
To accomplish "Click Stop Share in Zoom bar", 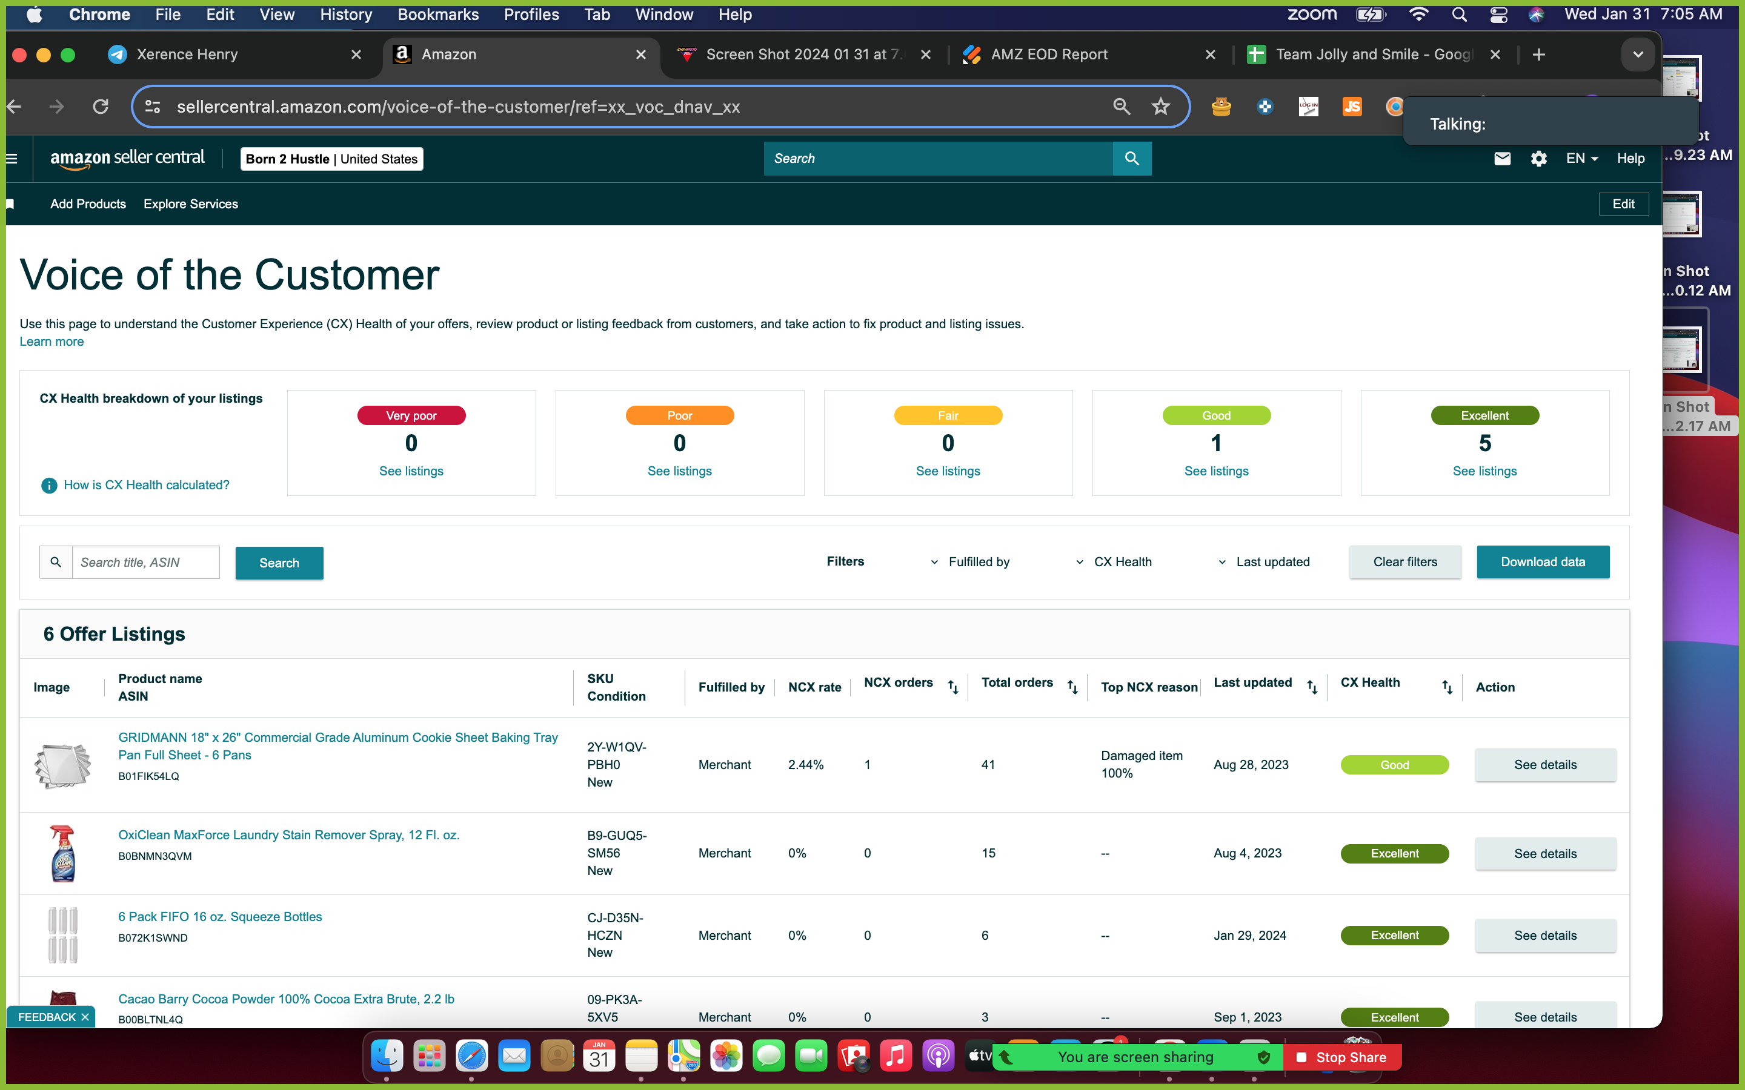I will (x=1342, y=1057).
